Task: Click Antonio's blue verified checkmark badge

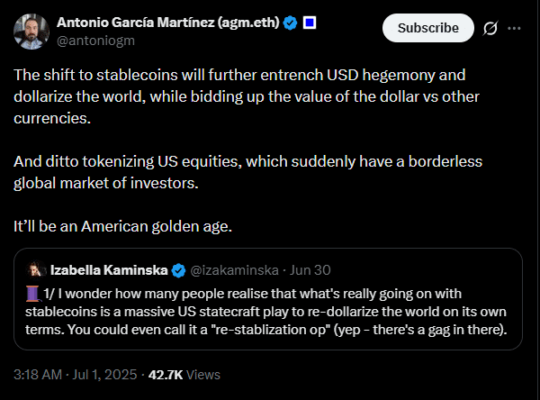Action: [x=291, y=23]
